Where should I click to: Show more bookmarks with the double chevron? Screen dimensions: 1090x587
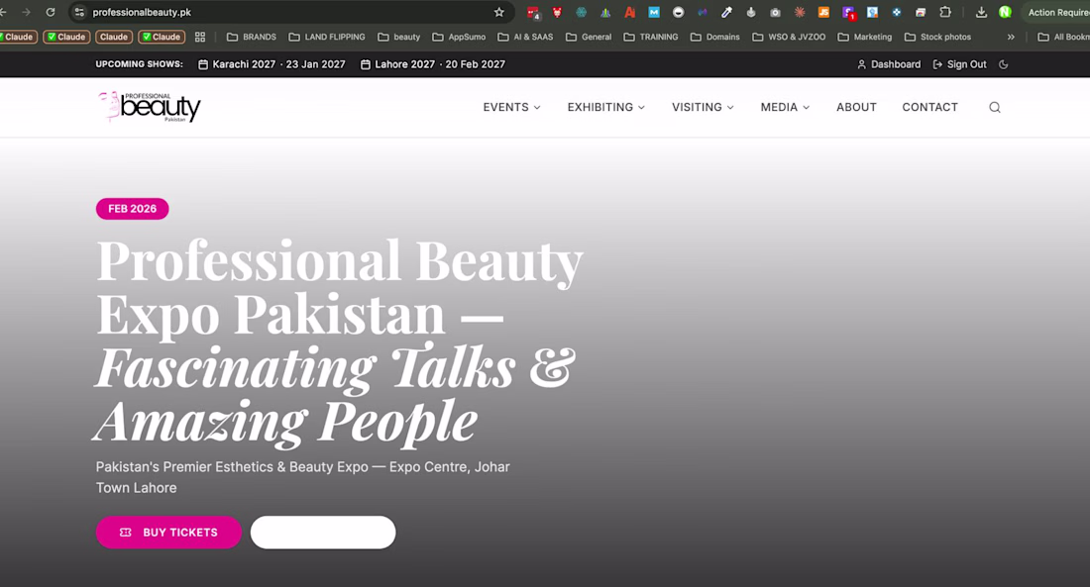point(1011,37)
